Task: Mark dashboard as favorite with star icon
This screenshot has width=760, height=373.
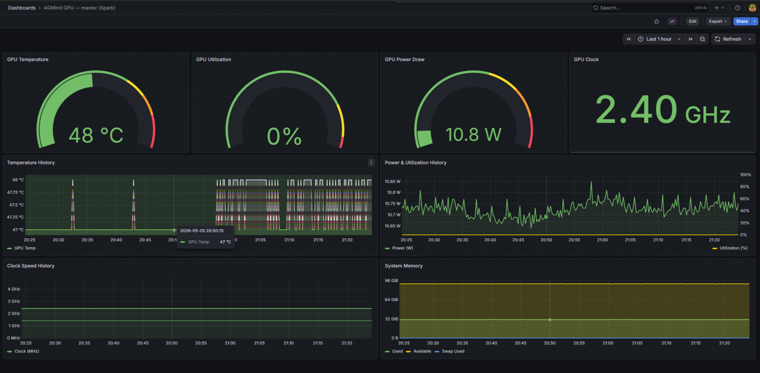Action: (656, 21)
